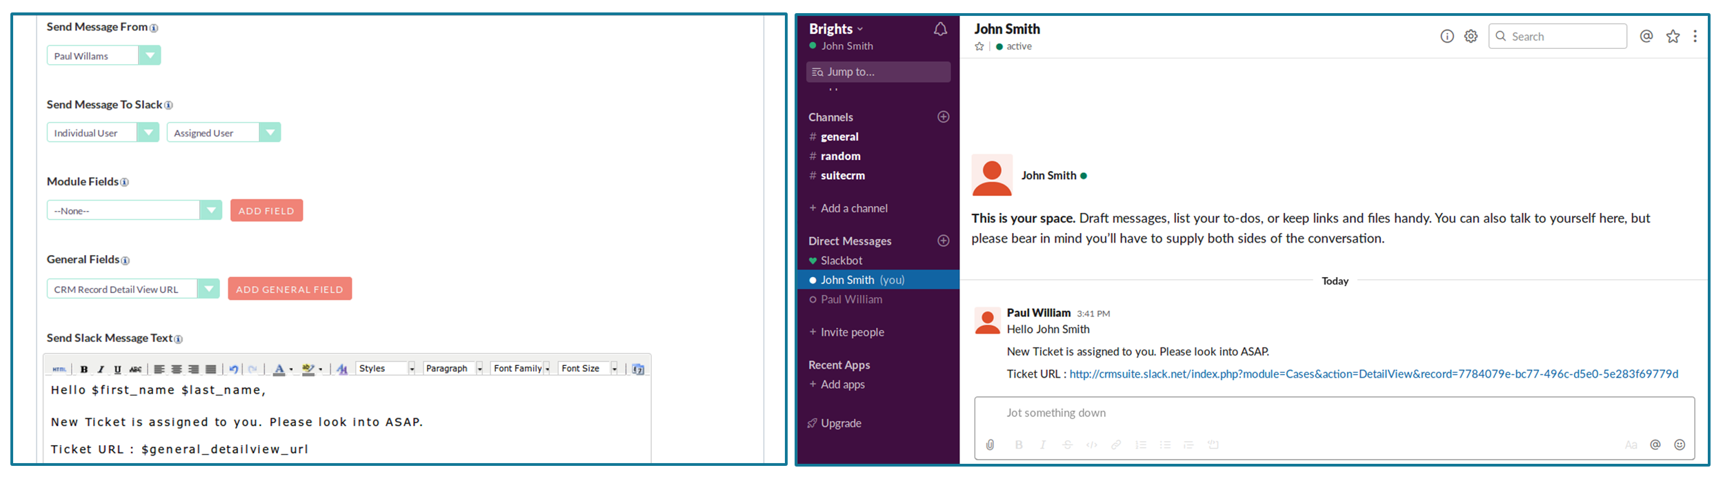Click info icon next to Module Fields
The width and height of the screenshot is (1723, 479).
click(x=125, y=183)
